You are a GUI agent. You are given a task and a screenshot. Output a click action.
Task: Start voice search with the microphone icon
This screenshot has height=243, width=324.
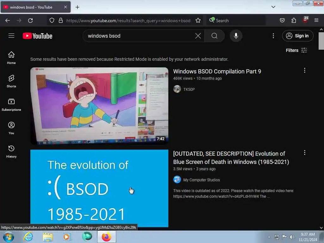(236, 36)
